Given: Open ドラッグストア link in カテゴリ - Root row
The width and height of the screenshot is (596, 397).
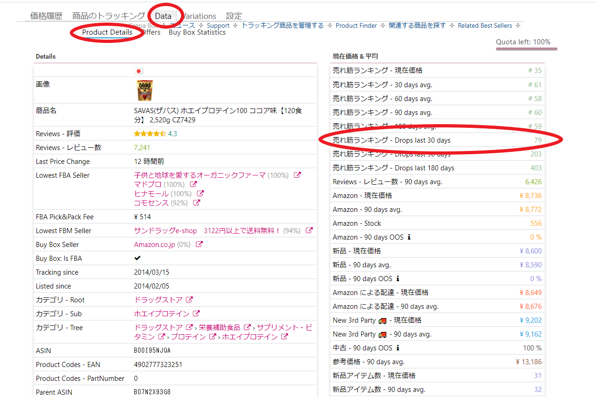Looking at the screenshot, I should pyautogui.click(x=158, y=300).
